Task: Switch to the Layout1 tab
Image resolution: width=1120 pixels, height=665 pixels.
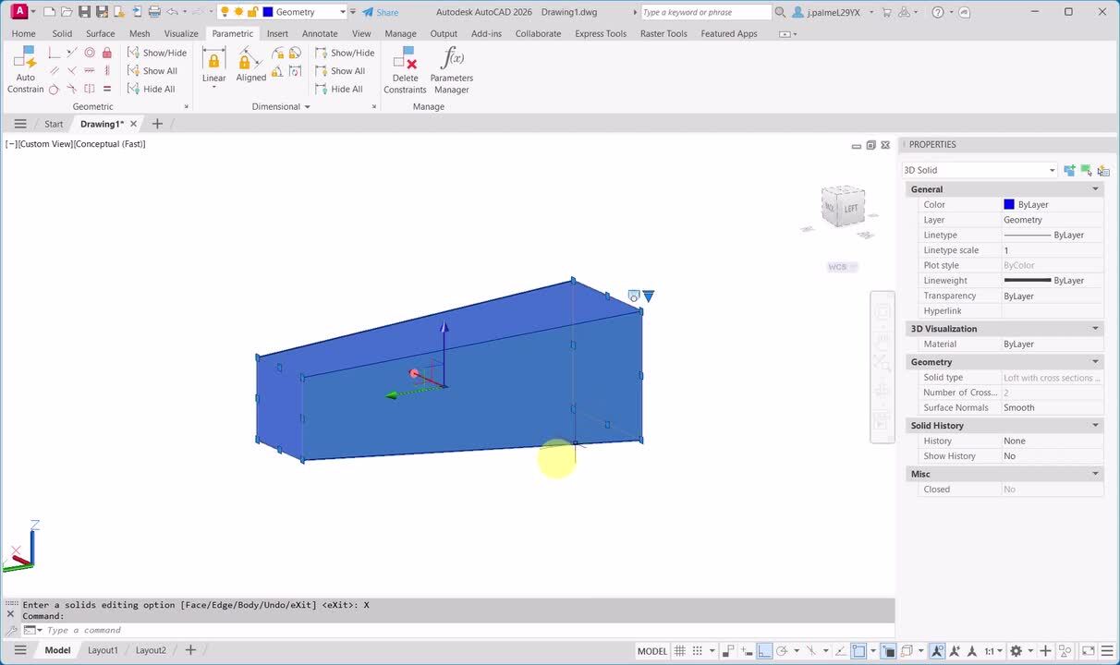Action: [103, 650]
